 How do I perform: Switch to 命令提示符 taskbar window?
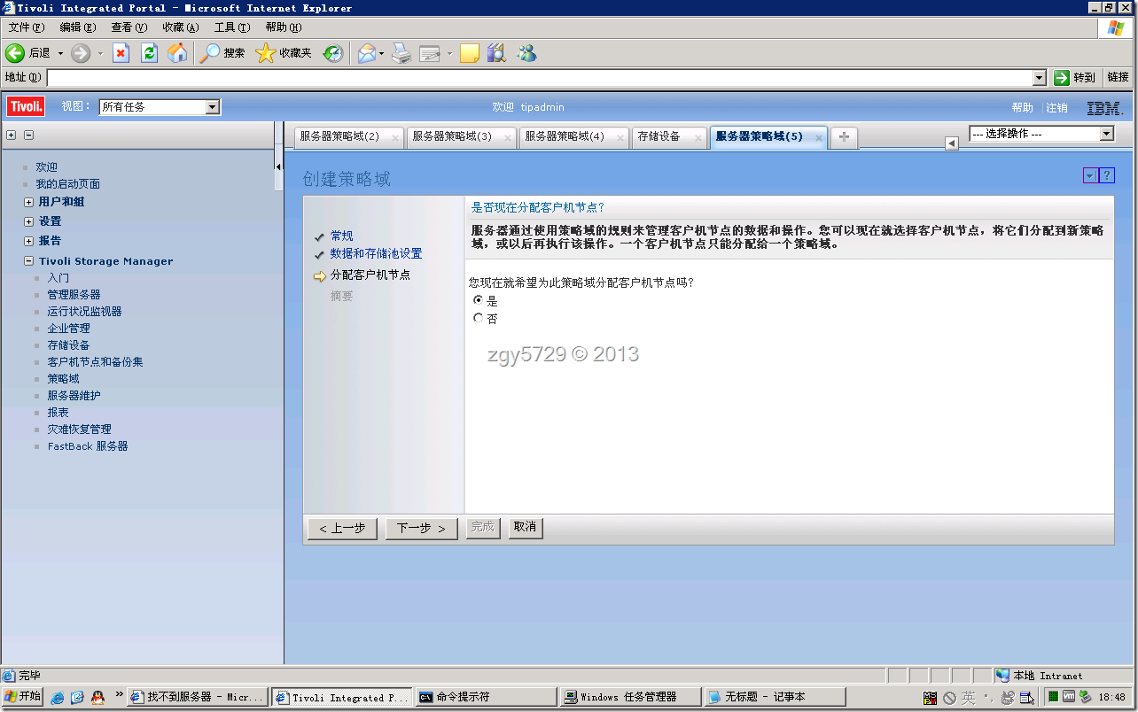tap(486, 697)
